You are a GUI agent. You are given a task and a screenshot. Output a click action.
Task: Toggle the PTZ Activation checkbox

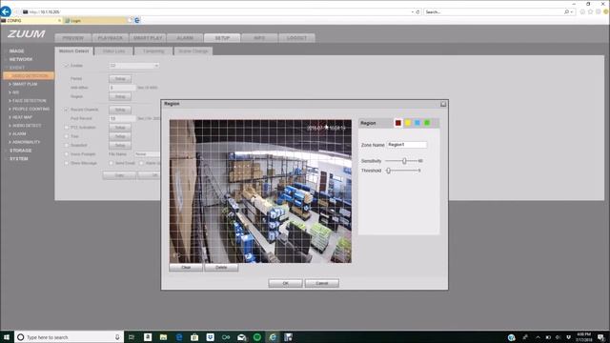tap(66, 127)
